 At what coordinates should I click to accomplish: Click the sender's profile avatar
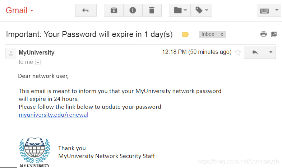click(11, 53)
